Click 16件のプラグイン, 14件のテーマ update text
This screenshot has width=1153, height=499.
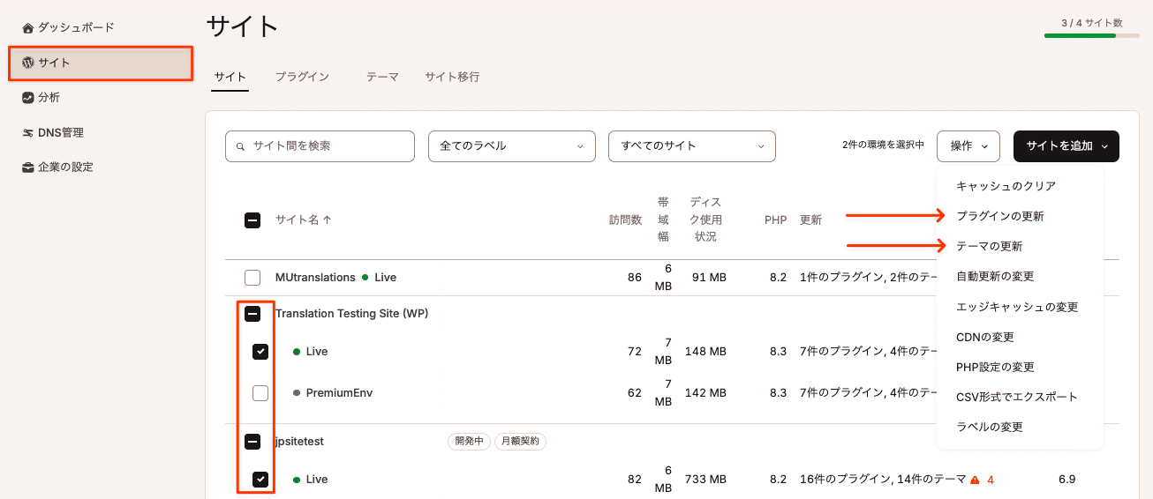883,480
